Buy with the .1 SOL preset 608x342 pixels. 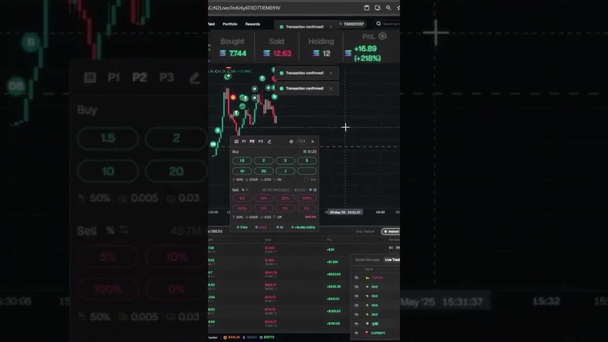pyautogui.click(x=285, y=171)
